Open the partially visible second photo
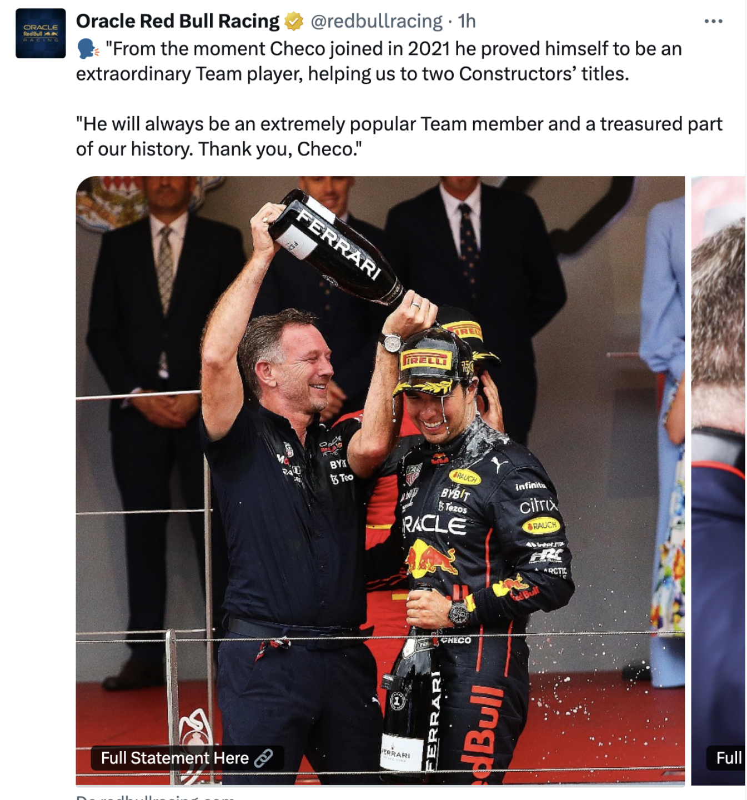 point(718,481)
